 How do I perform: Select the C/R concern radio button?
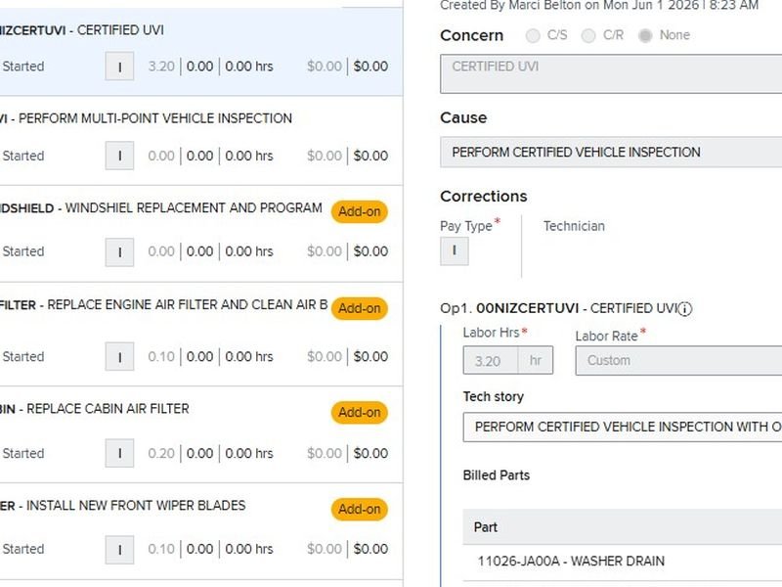(588, 35)
